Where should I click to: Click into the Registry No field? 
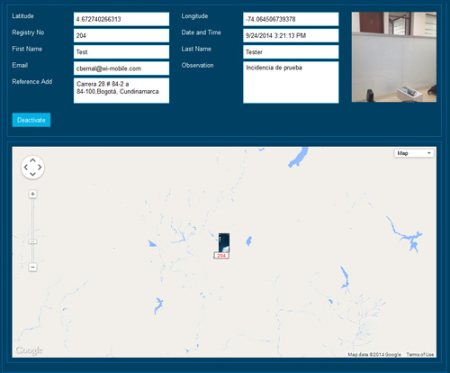click(121, 36)
